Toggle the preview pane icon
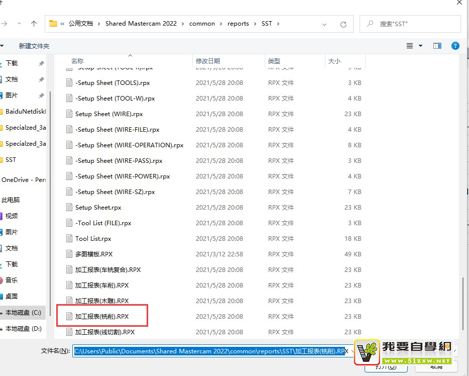The height and width of the screenshot is (376, 469). click(437, 46)
